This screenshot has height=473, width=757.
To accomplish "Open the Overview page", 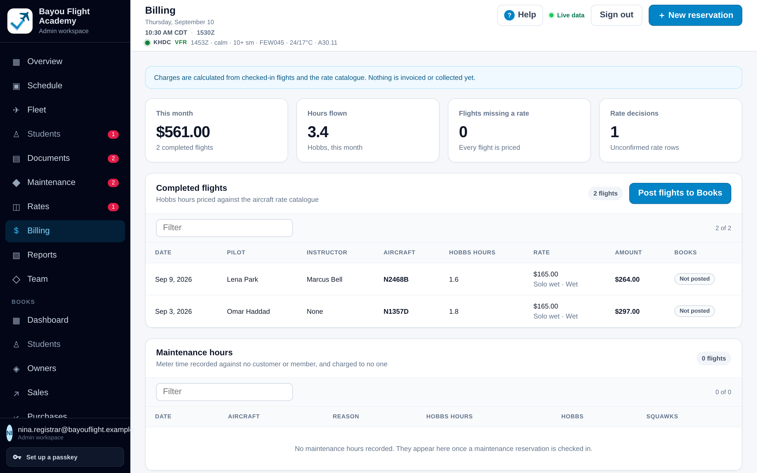I will pos(65,61).
